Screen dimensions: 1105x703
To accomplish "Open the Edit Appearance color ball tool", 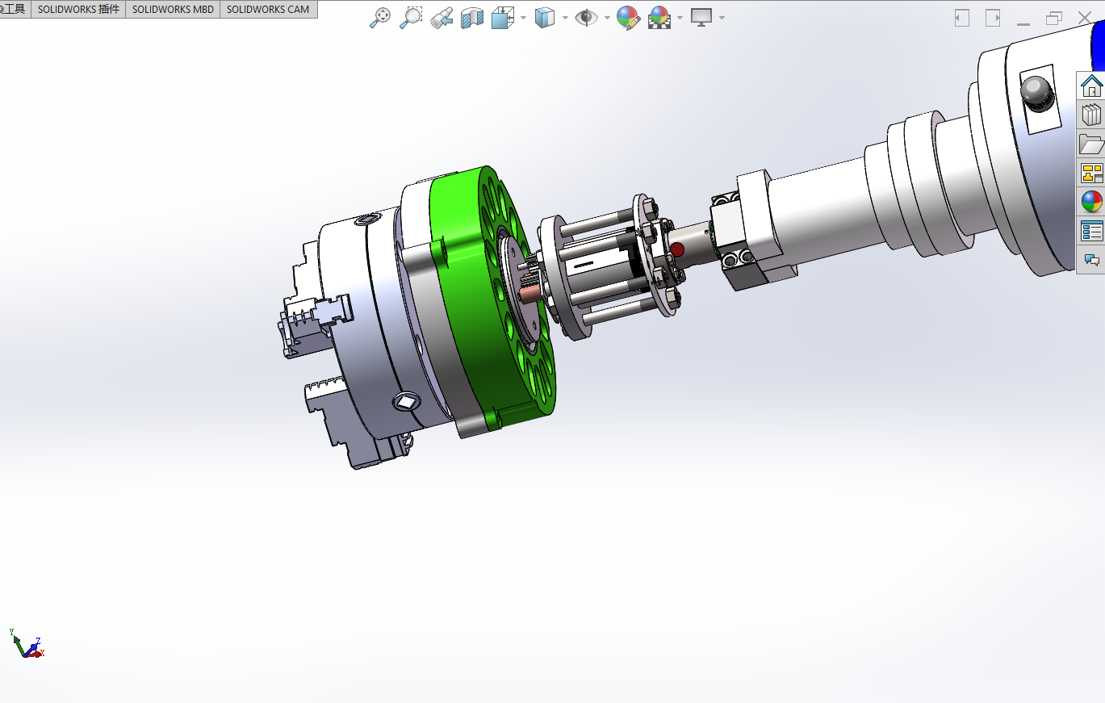I will (x=628, y=18).
